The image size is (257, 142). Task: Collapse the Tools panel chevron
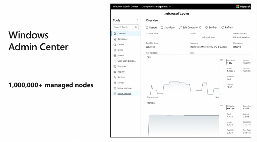click(137, 20)
